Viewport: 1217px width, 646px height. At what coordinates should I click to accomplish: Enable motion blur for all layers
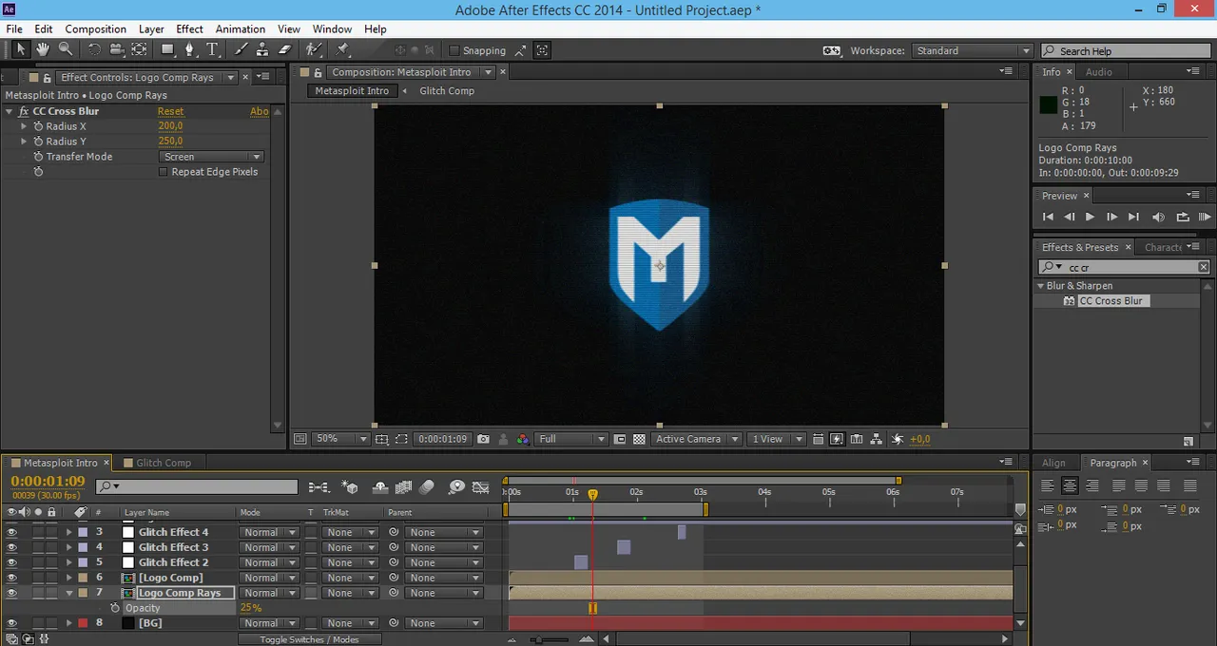coord(427,487)
